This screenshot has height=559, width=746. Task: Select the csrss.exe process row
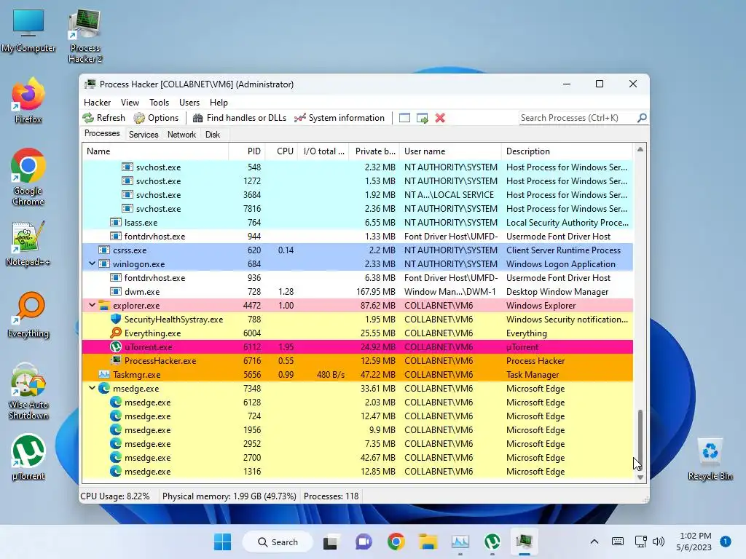tap(357, 250)
